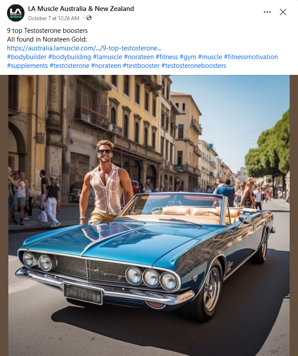298x356 pixels.
Task: Click the #testosterone hashtag
Action: tap(69, 66)
